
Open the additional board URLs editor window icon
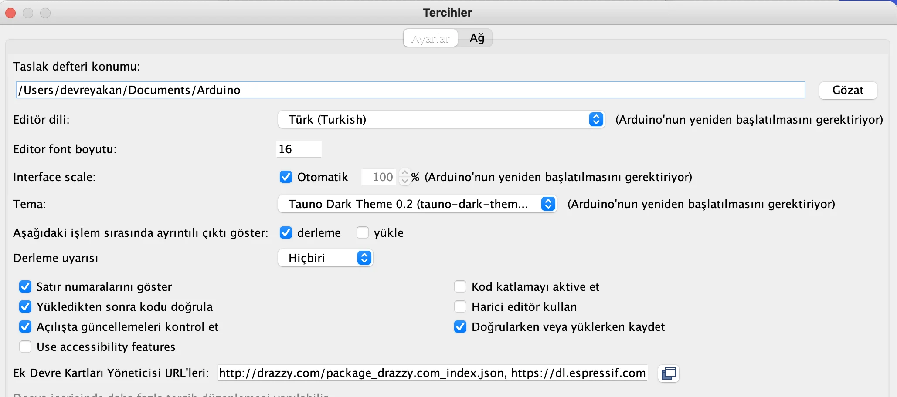[x=668, y=373]
